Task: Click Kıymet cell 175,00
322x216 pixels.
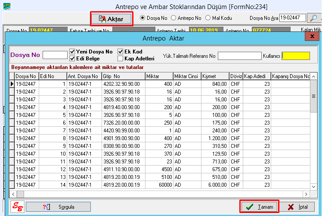Action: [x=215, y=123]
